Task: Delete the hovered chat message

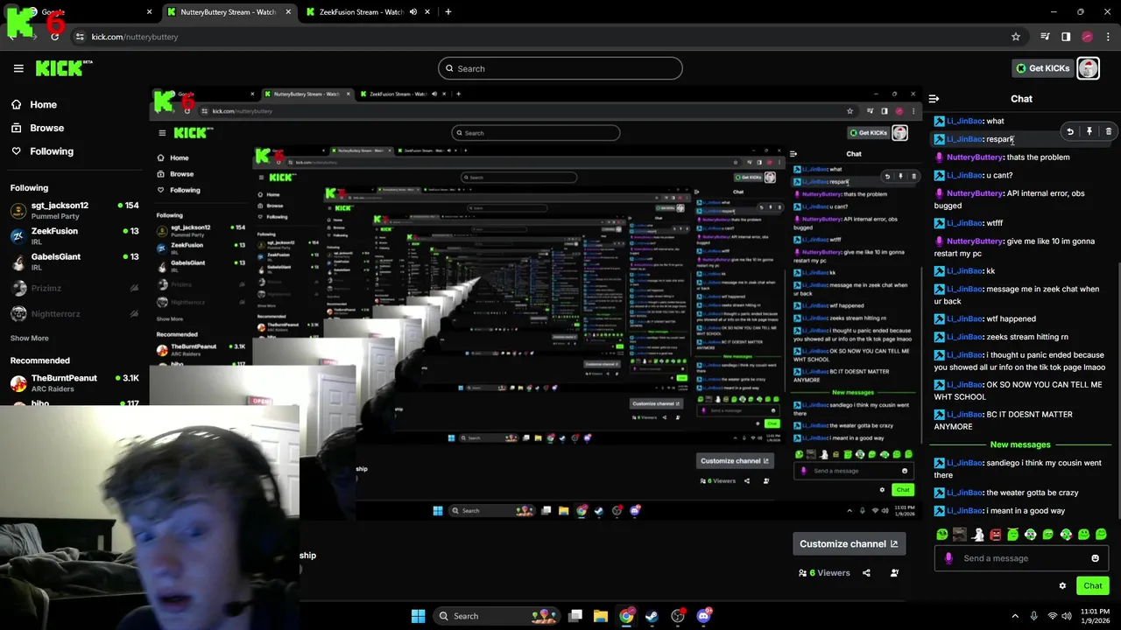Action: (1108, 131)
